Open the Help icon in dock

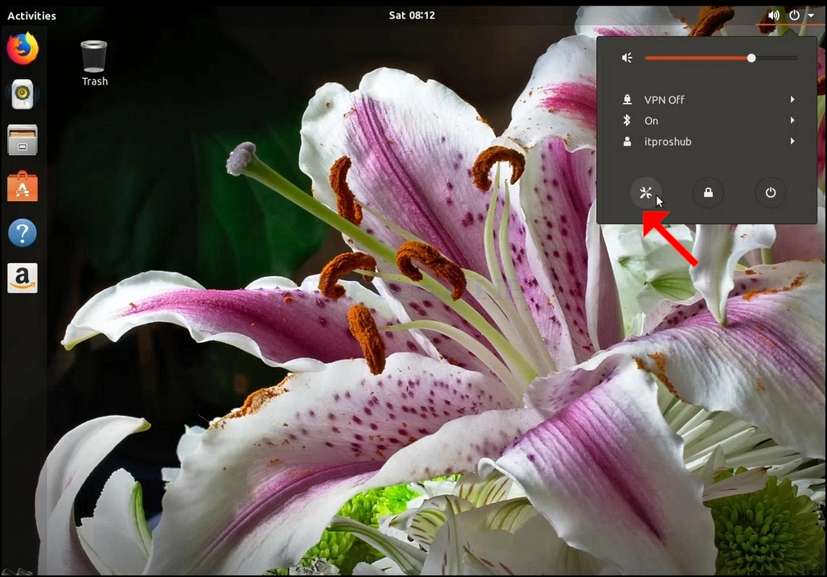(23, 233)
